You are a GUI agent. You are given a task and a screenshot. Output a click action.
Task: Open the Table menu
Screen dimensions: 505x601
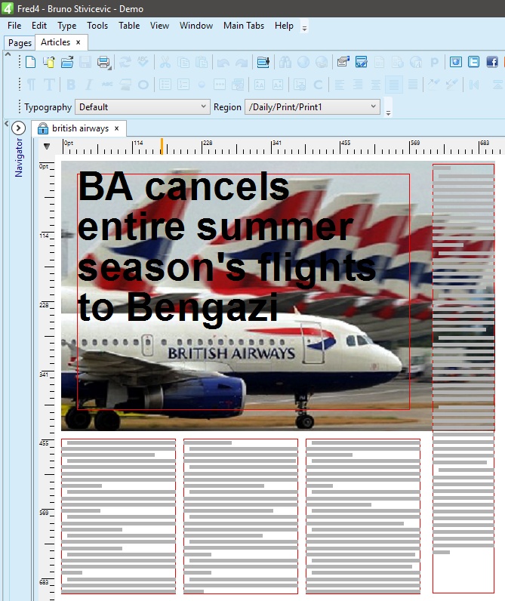click(x=129, y=26)
